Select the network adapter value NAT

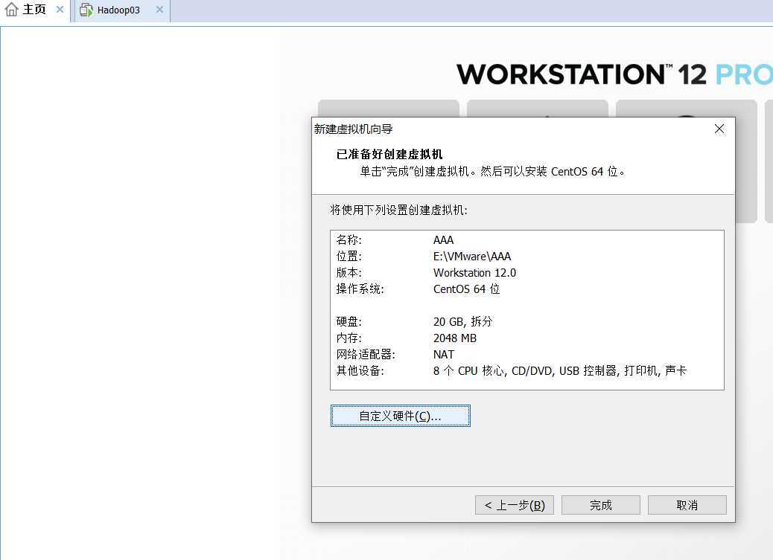(x=443, y=354)
